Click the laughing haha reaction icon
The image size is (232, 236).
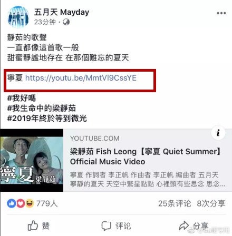[x=30, y=203]
